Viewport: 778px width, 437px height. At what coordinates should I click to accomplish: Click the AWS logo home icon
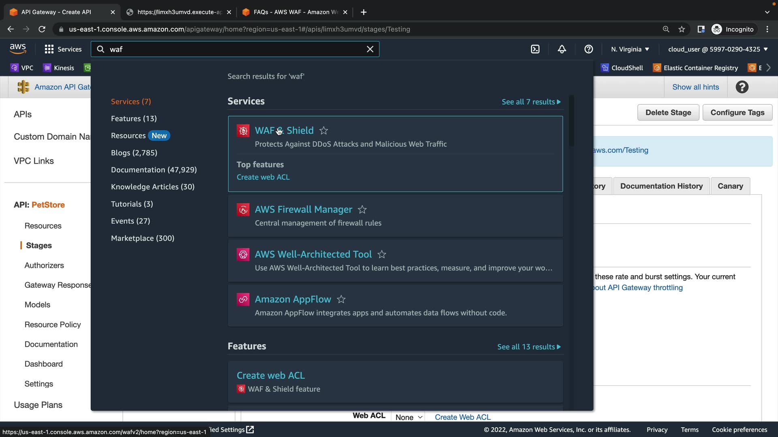(x=18, y=49)
